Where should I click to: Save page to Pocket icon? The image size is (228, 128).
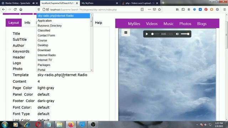(154, 10)
